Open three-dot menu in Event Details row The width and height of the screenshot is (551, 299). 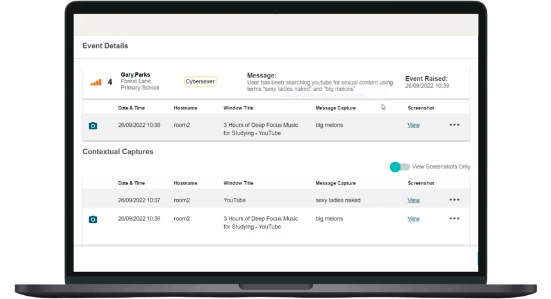coord(454,125)
